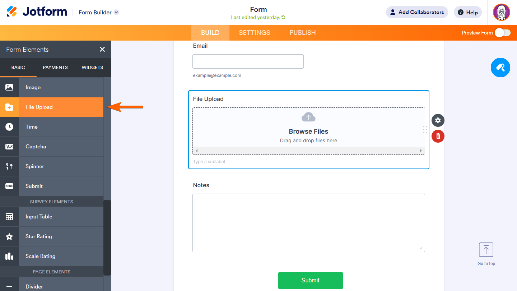
Task: Click the Email input field
Action: [248, 61]
